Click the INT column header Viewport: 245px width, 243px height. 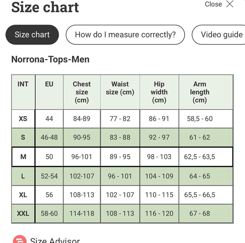(23, 84)
